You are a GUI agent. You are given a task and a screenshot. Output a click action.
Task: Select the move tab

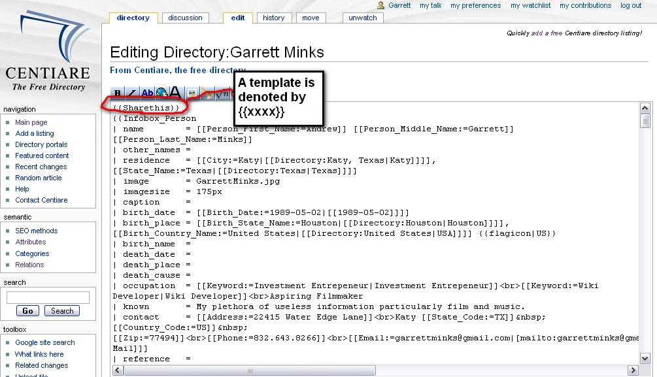(311, 18)
